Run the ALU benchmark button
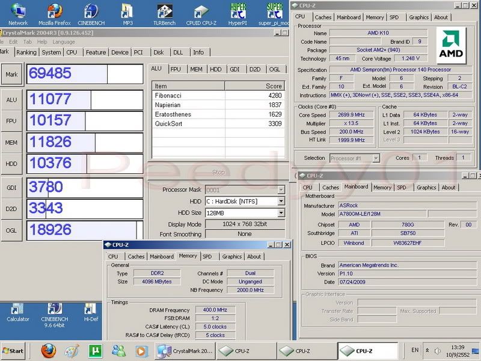481x361 pixels. (x=11, y=100)
